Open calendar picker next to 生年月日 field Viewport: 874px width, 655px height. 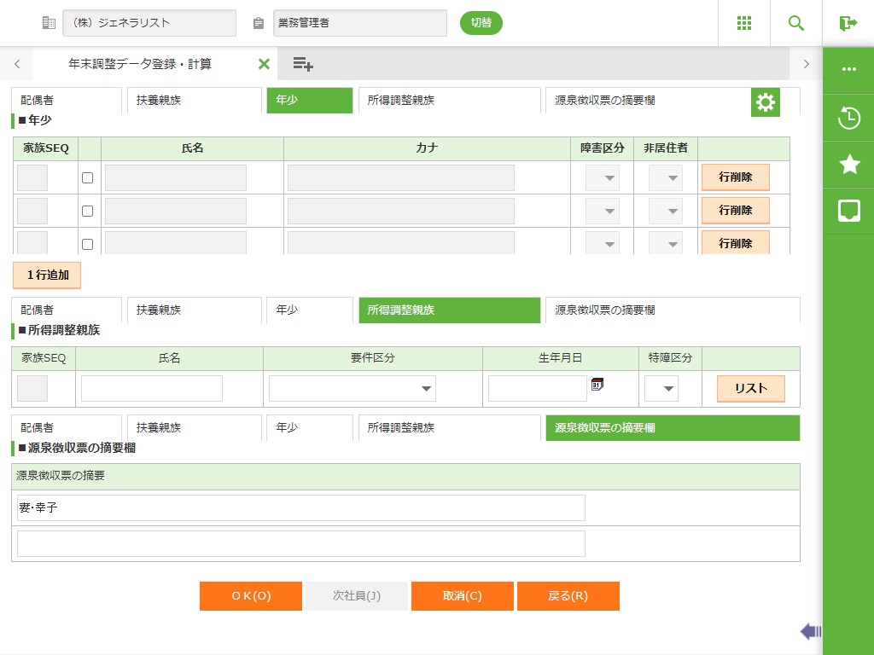pos(597,385)
